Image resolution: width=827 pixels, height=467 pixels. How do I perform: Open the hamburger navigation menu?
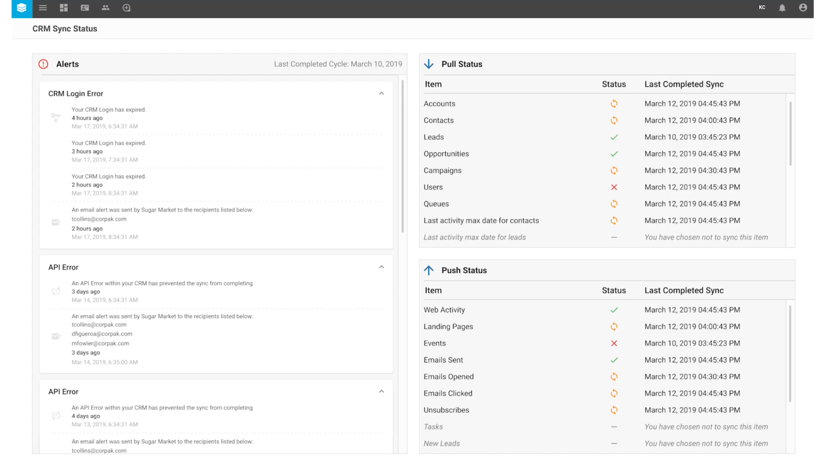[43, 8]
